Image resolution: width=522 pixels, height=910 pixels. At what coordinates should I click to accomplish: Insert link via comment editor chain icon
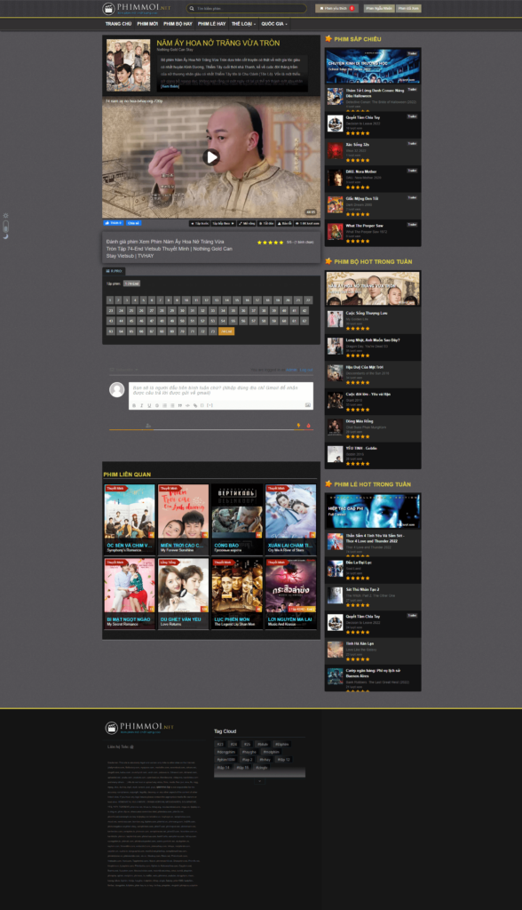click(195, 405)
